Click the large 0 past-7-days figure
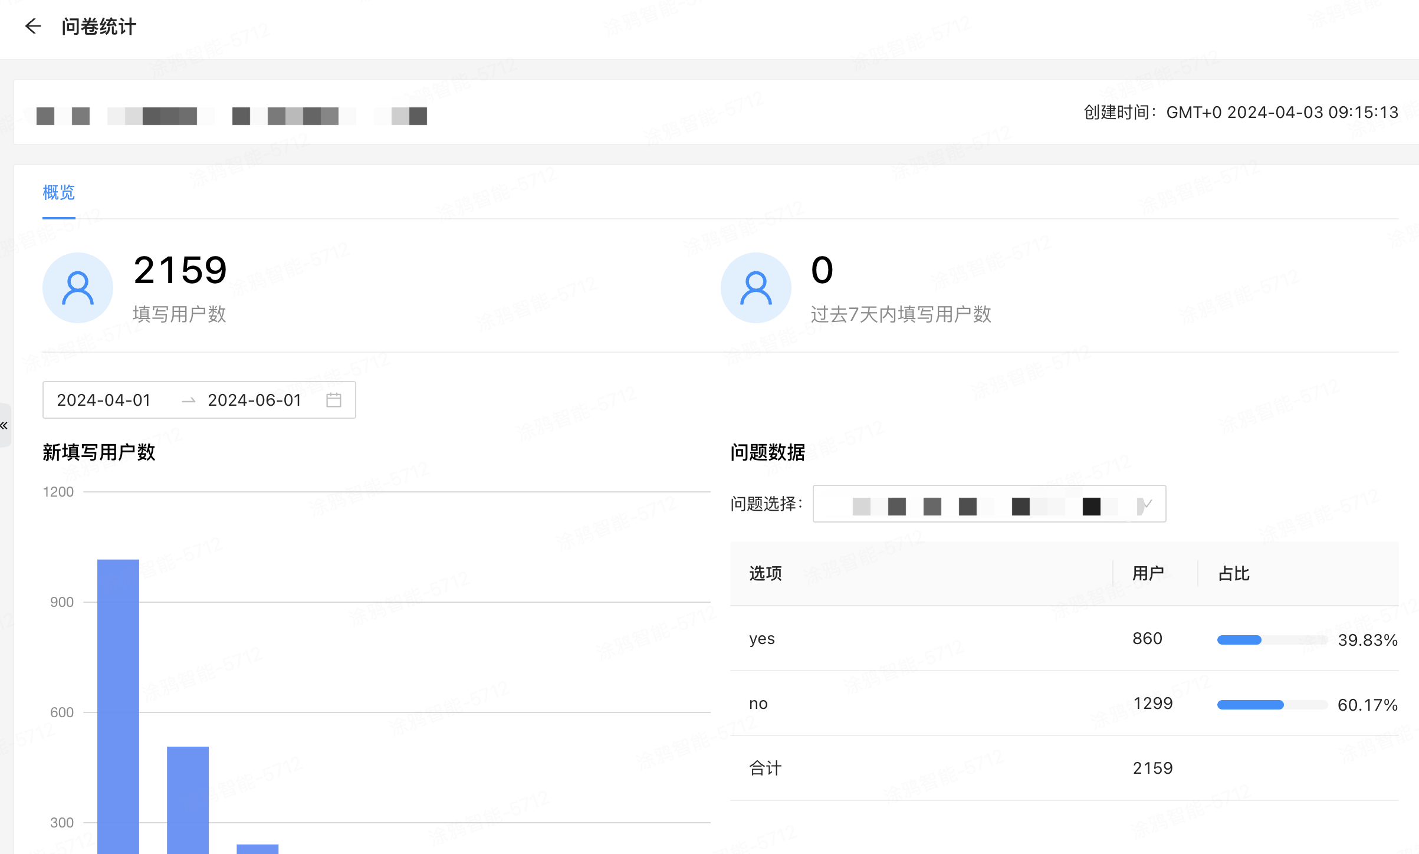1419x854 pixels. coord(822,270)
